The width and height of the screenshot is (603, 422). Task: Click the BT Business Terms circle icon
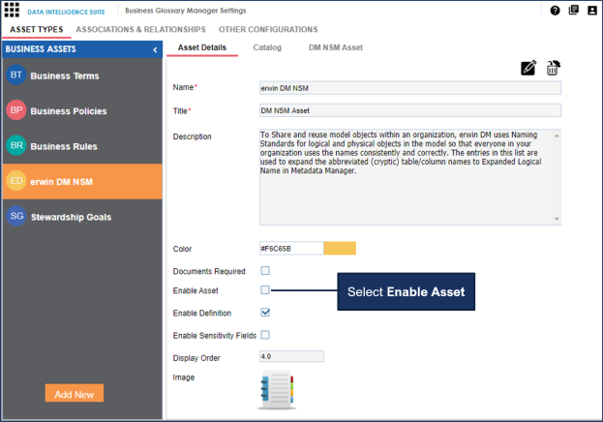(16, 75)
